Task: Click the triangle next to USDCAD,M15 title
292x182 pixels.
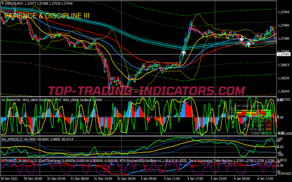Action: [3, 3]
